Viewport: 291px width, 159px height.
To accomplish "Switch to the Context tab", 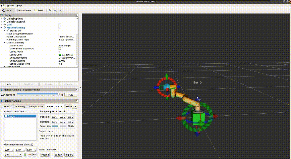I will pyautogui.click(x=7, y=106).
